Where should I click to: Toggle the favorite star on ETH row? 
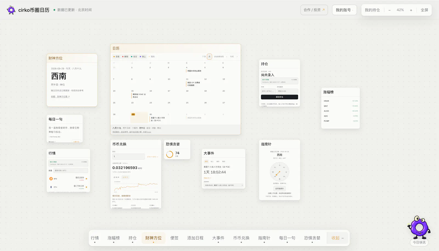click(86, 187)
